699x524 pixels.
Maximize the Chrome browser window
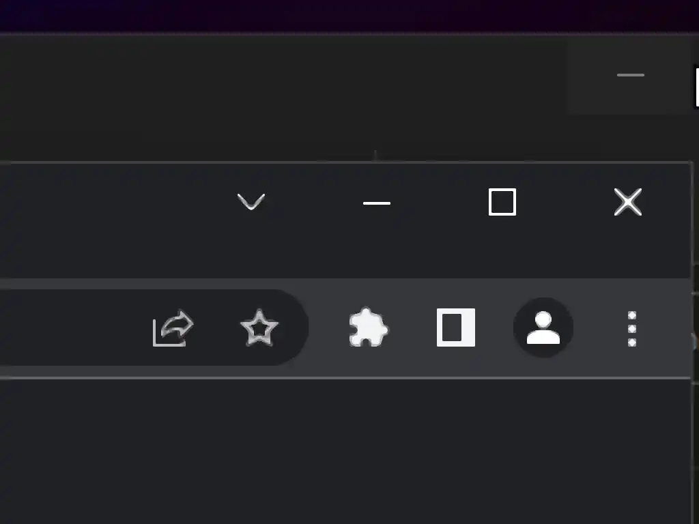point(502,202)
